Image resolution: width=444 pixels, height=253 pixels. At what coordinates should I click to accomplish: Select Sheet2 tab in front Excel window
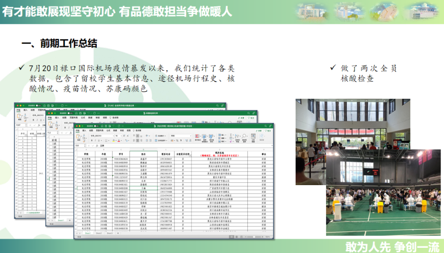point(99,233)
